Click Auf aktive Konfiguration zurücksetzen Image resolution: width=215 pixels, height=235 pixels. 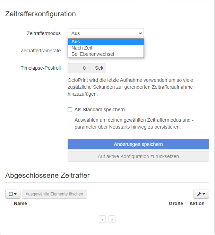pos(138,156)
